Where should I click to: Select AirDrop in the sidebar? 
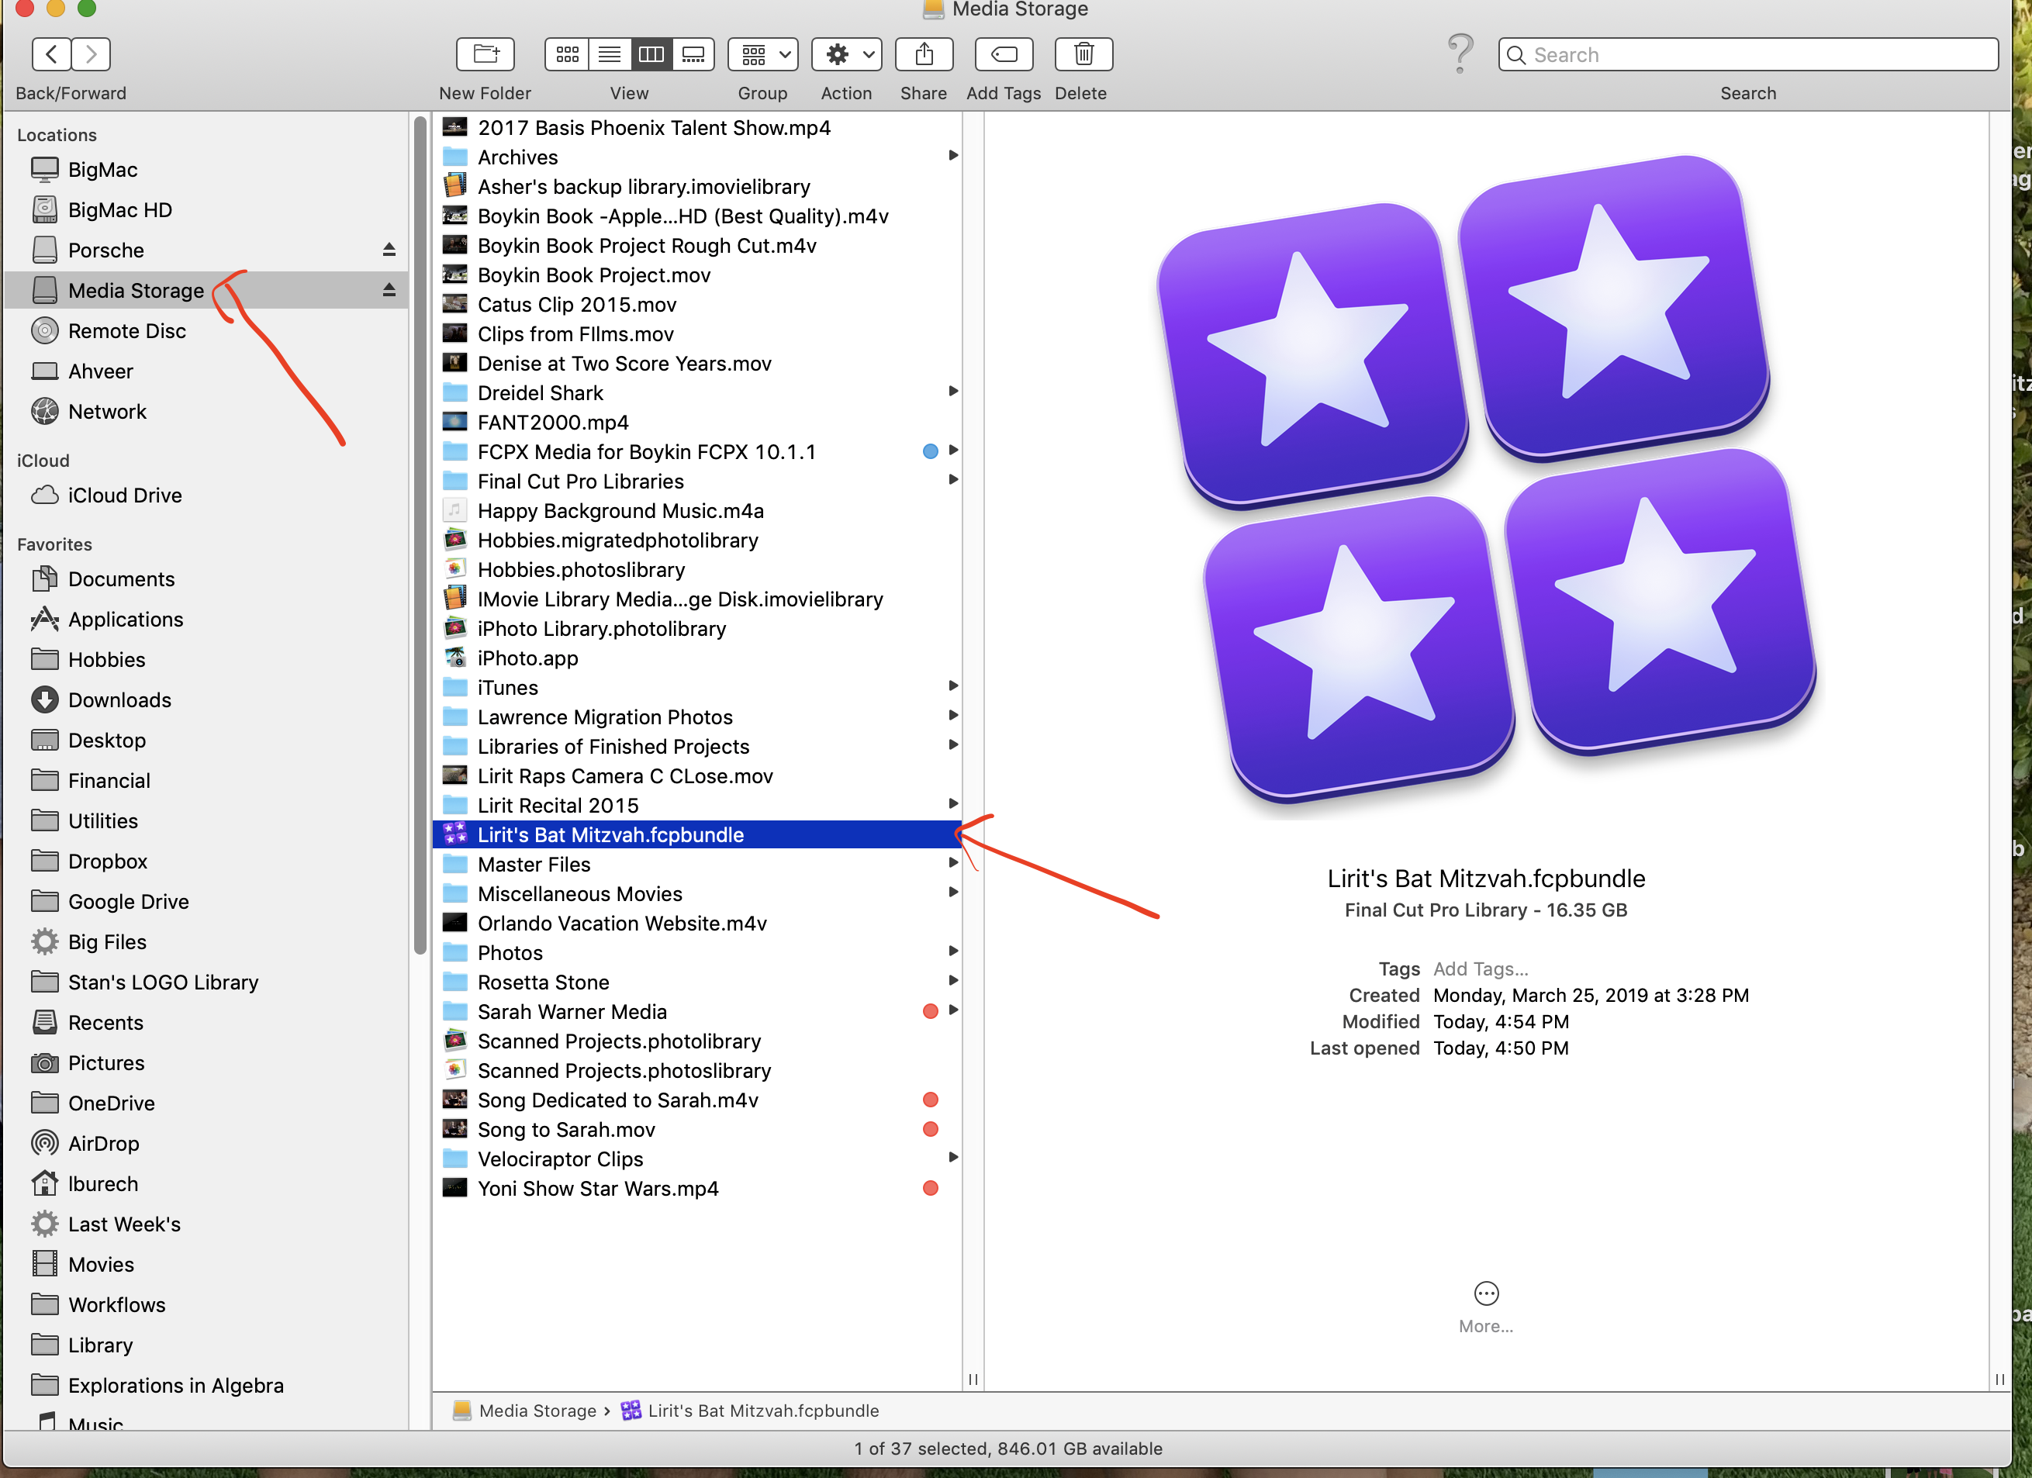point(103,1144)
